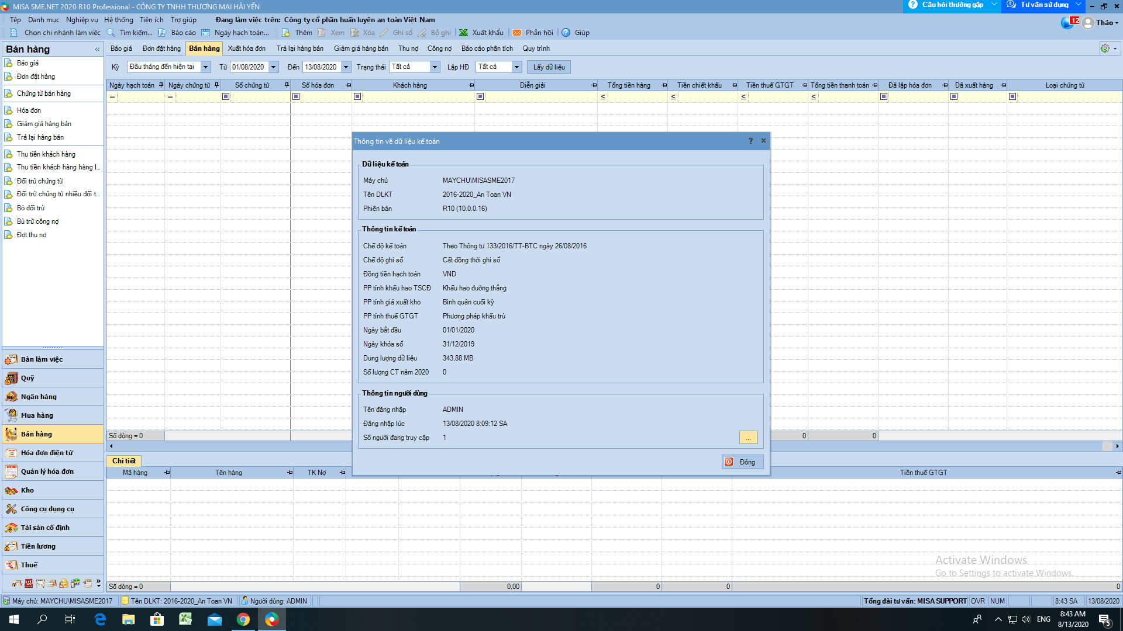Open the Ngân hàng module
This screenshot has height=631, width=1123.
tap(39, 397)
